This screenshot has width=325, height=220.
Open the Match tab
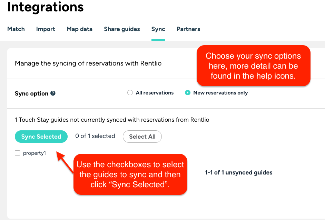(16, 29)
